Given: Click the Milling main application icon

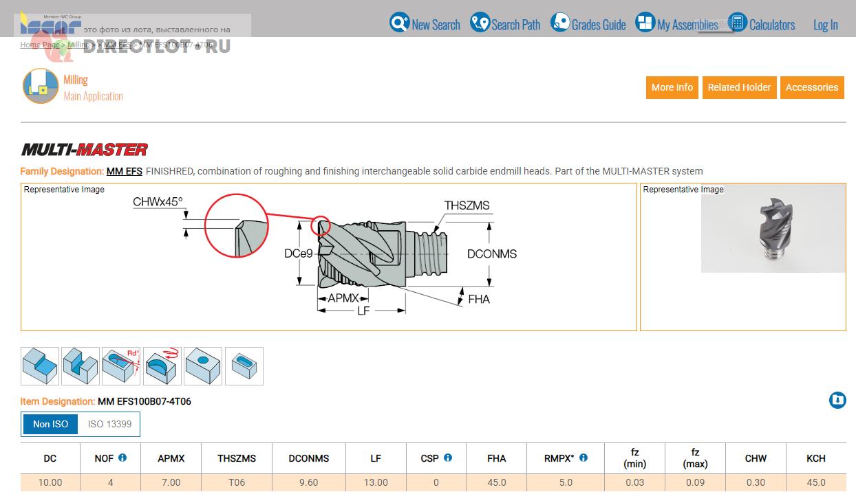Looking at the screenshot, I should [41, 87].
